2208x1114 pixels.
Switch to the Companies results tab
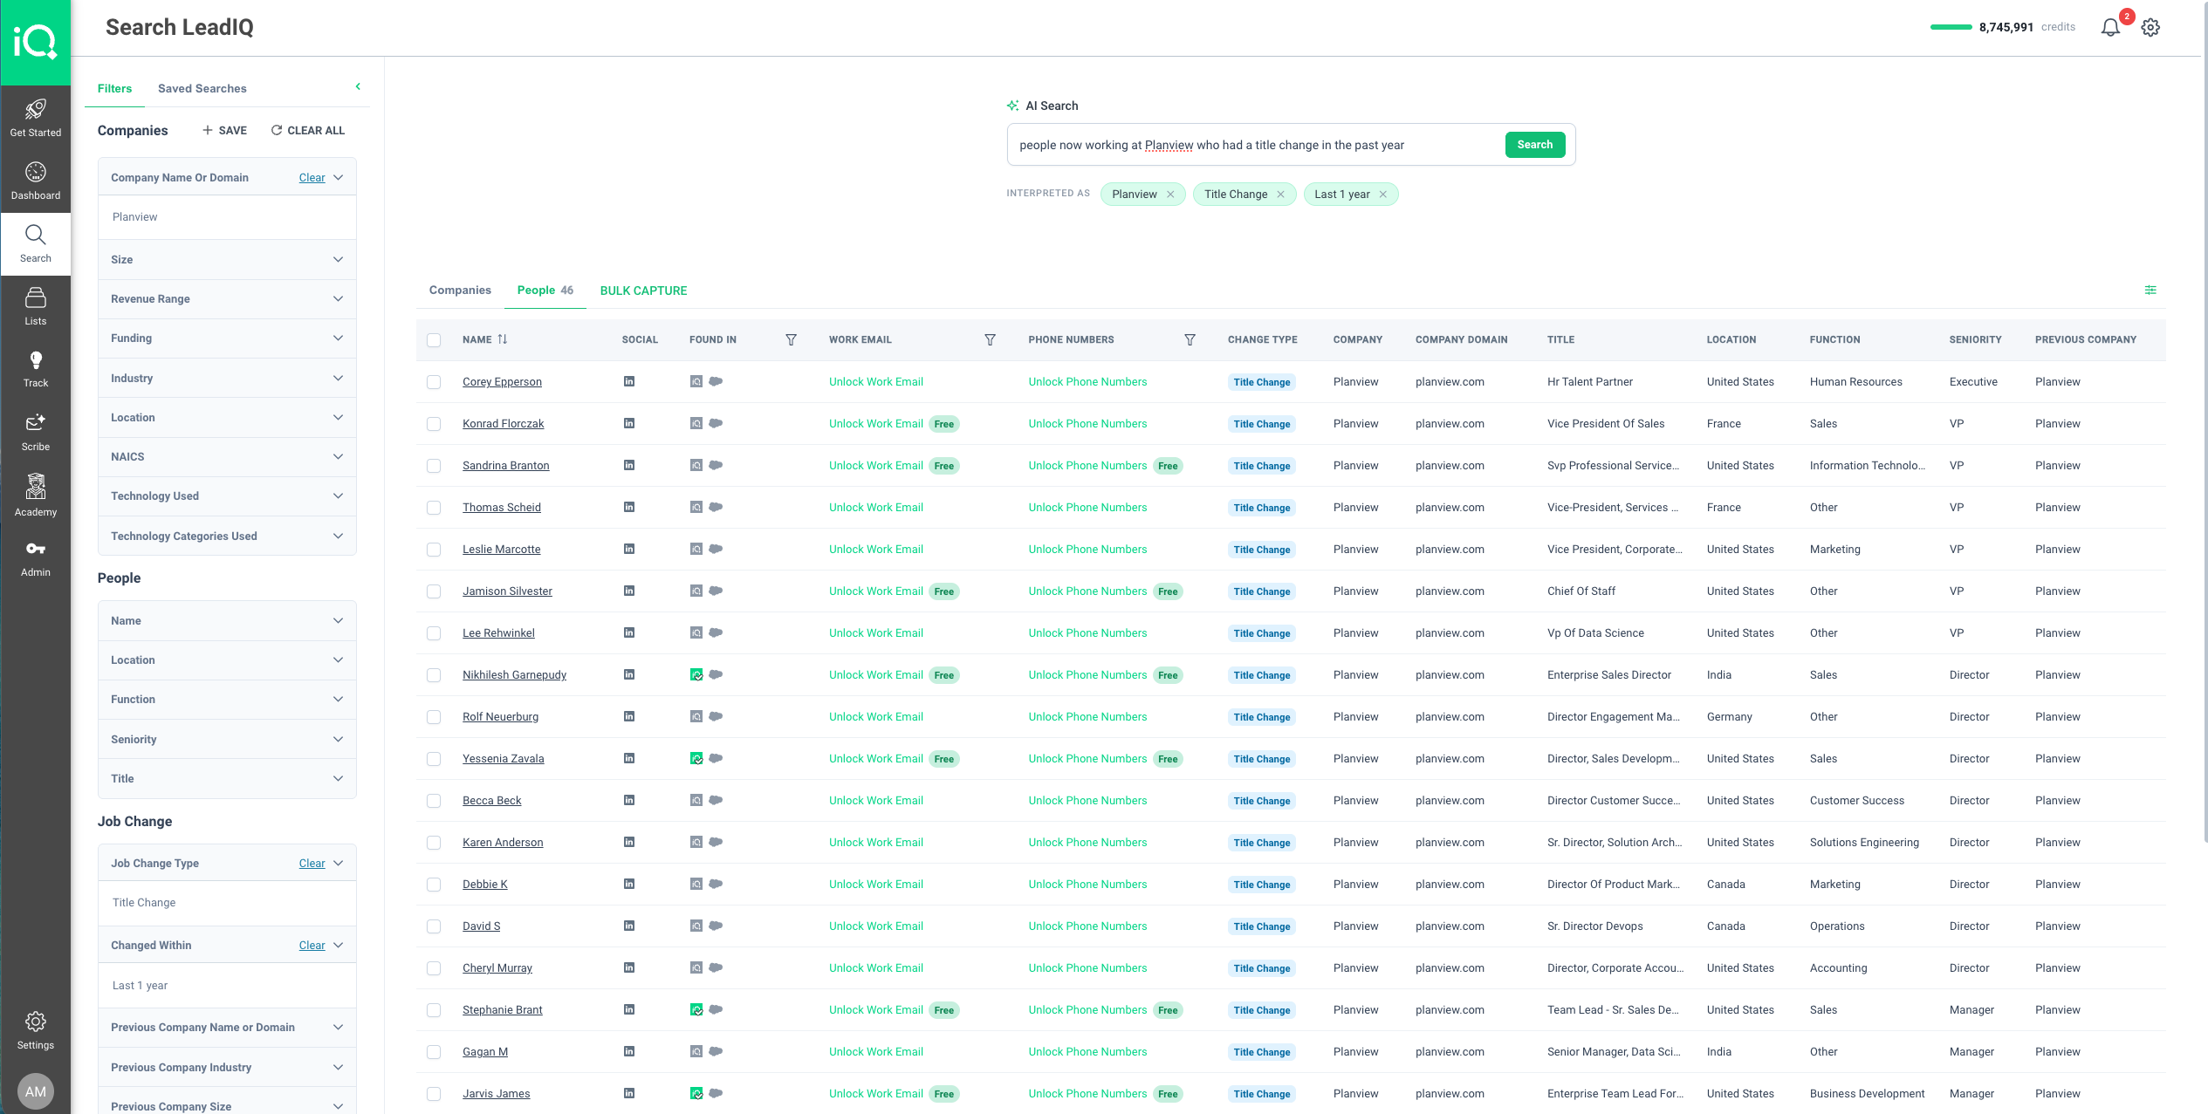tap(460, 290)
